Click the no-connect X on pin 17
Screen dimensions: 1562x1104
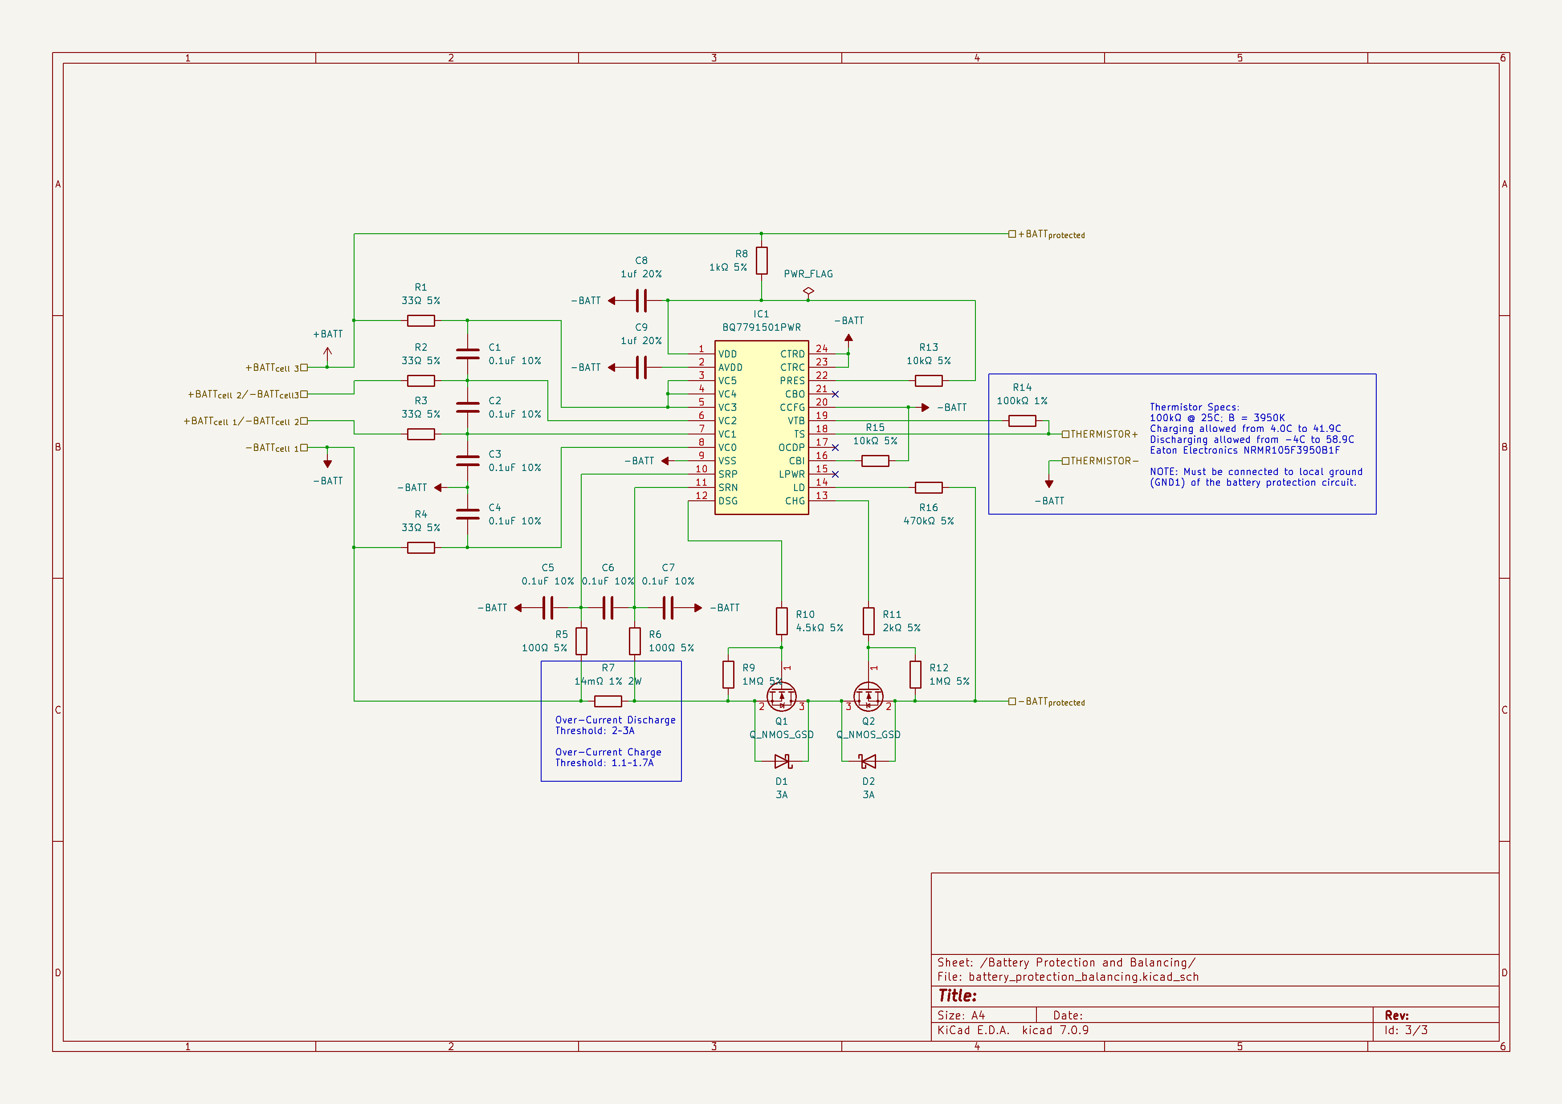(x=836, y=447)
